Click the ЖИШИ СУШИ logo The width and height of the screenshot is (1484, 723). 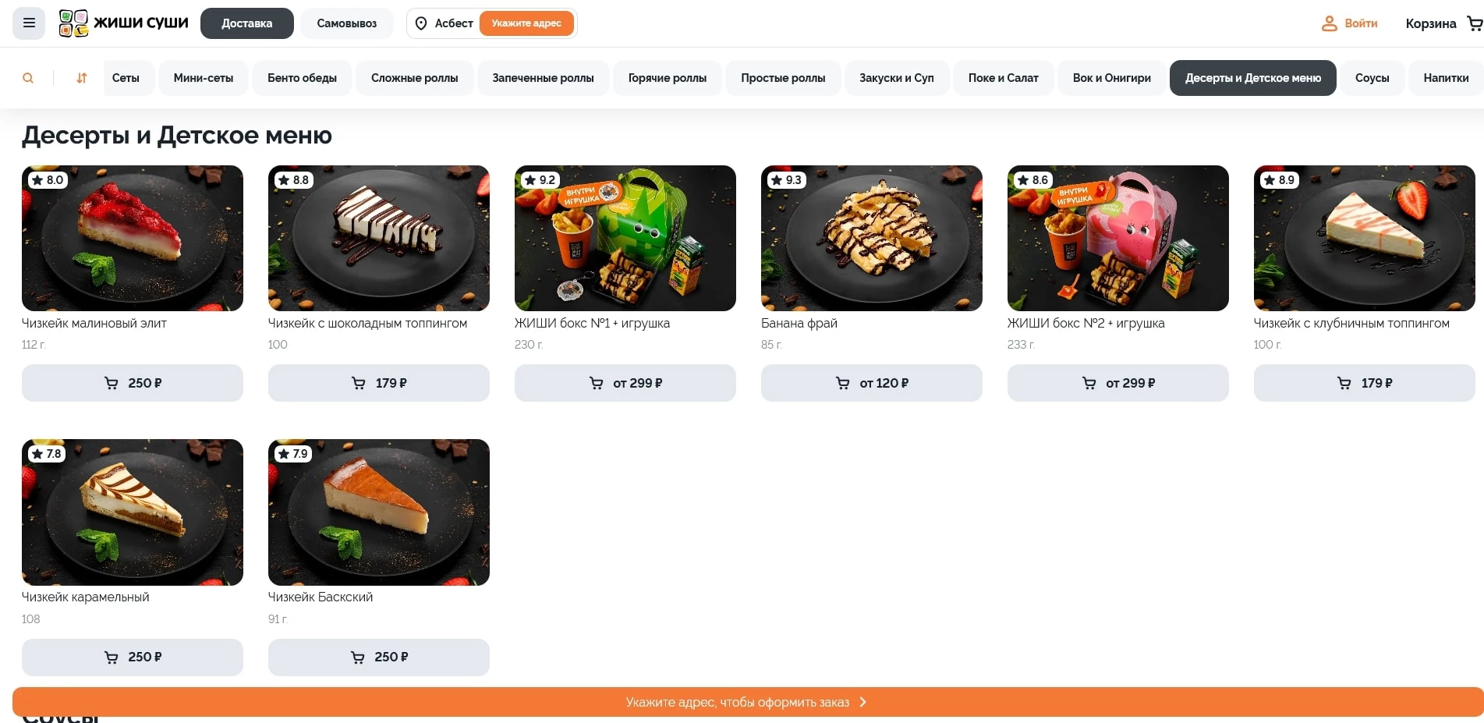point(123,23)
